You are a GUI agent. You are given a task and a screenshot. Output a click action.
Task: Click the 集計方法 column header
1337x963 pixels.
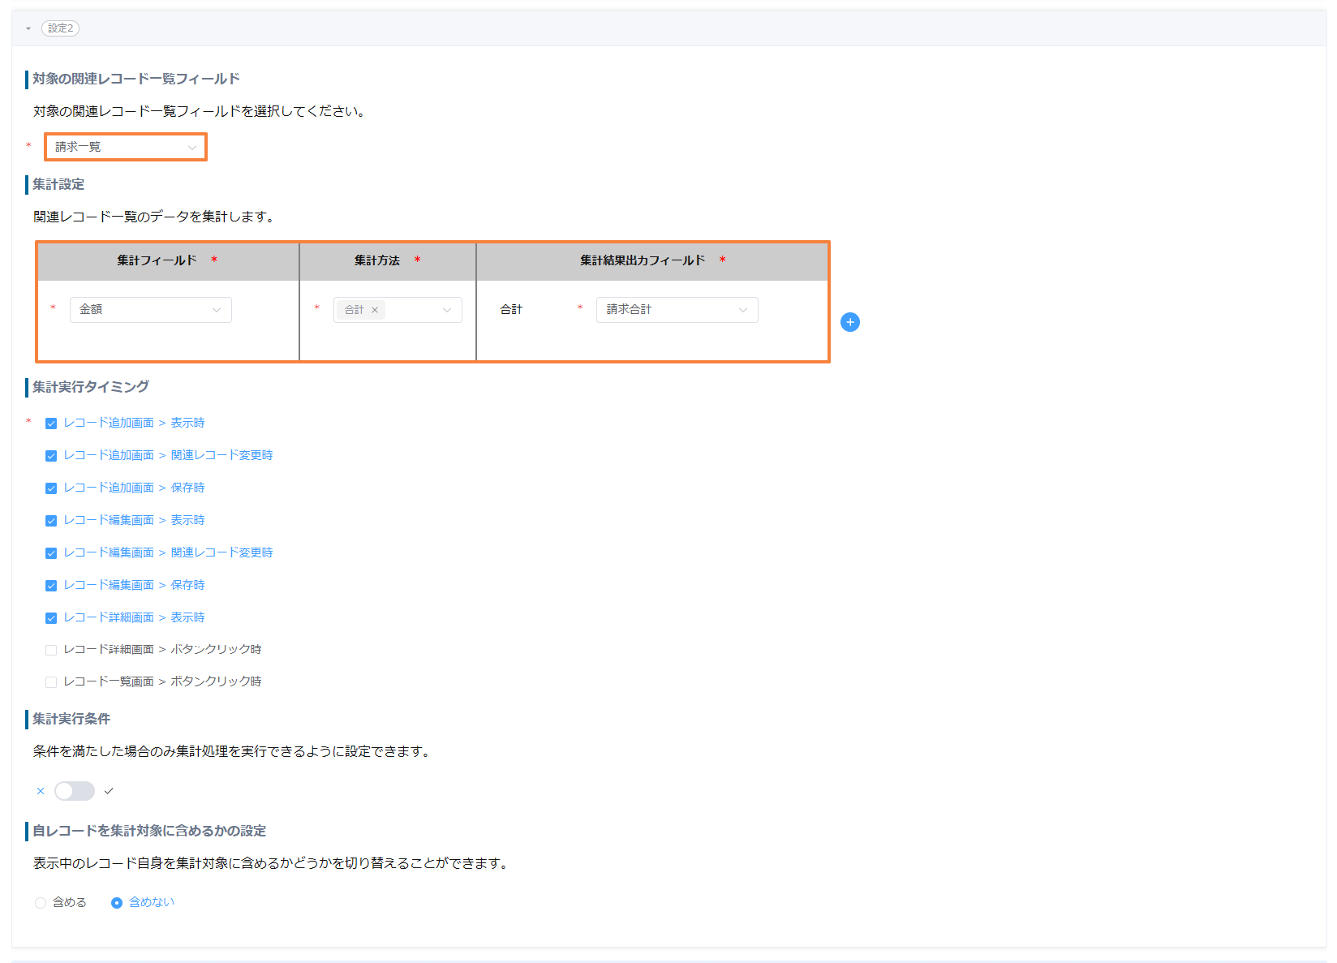coord(388,260)
